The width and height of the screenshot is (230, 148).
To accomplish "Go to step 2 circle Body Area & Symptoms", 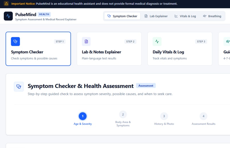I will click(x=123, y=114).
